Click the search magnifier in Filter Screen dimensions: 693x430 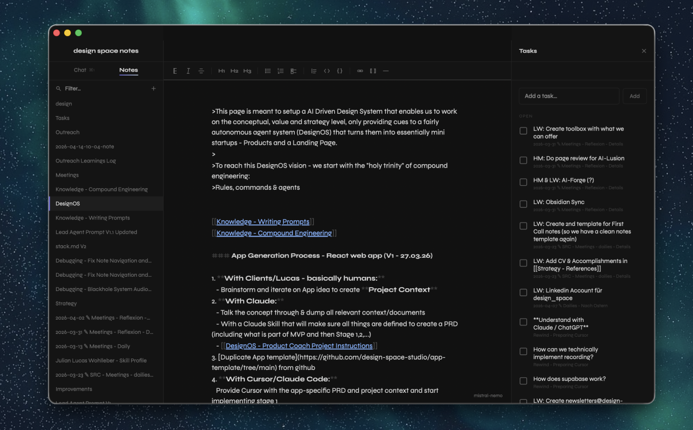click(x=58, y=89)
